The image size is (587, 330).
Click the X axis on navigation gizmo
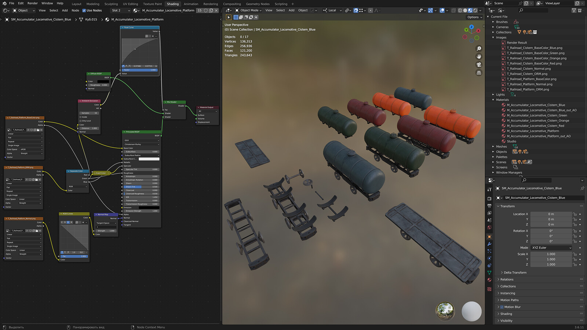point(478,31)
